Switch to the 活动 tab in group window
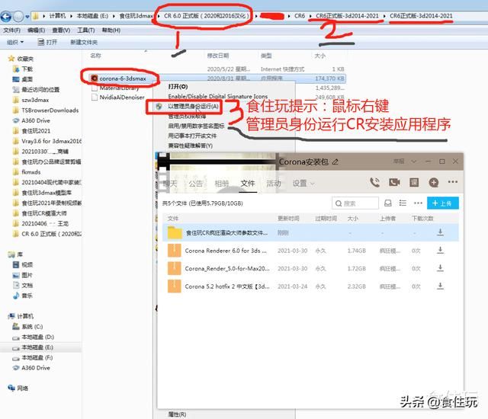This screenshot has height=419, width=488. click(274, 184)
